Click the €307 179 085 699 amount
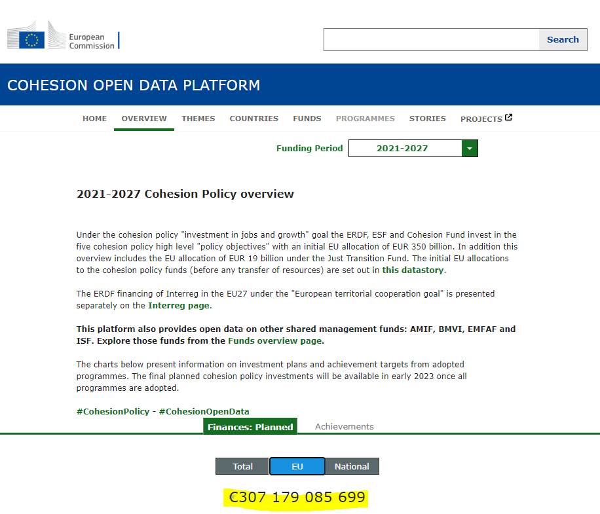This screenshot has height=514, width=600. tap(297, 497)
